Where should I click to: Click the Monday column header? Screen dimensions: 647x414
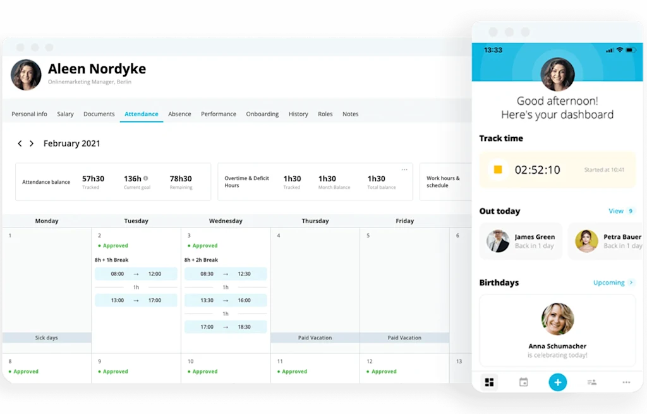coord(47,221)
